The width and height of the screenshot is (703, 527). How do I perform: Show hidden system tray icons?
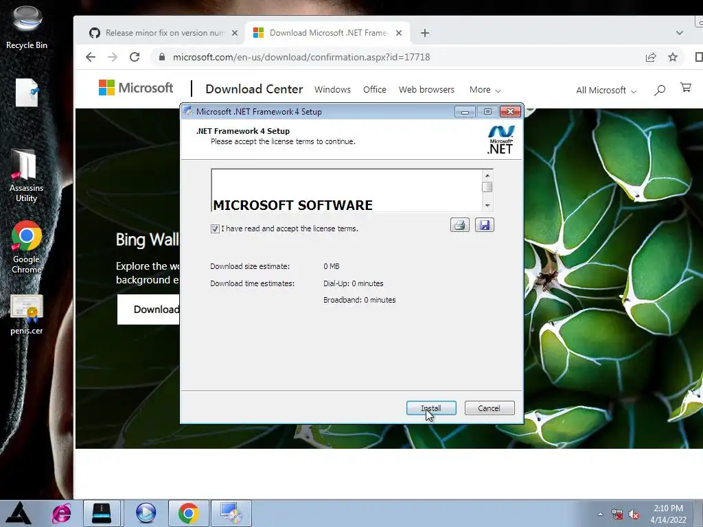600,514
